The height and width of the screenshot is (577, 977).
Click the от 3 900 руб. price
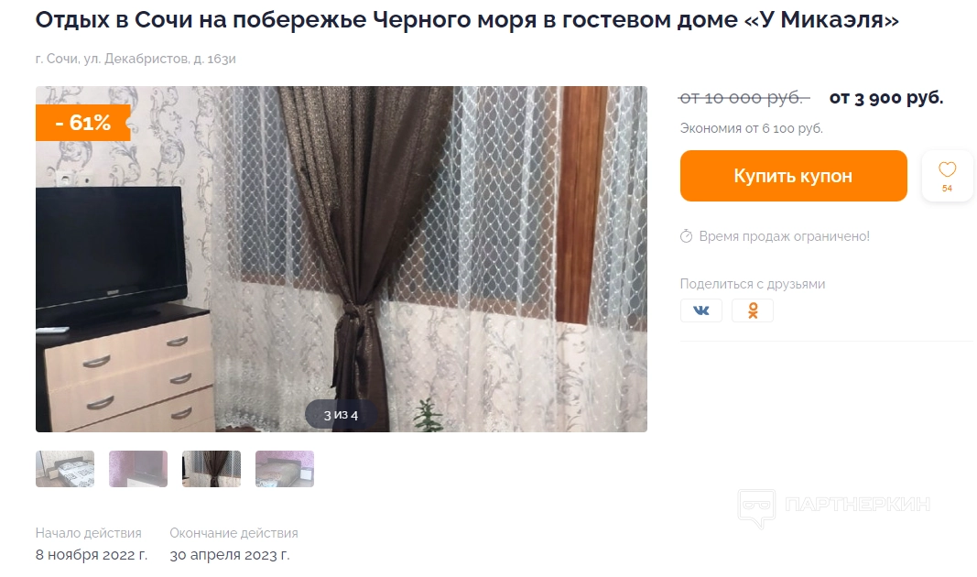tap(886, 98)
